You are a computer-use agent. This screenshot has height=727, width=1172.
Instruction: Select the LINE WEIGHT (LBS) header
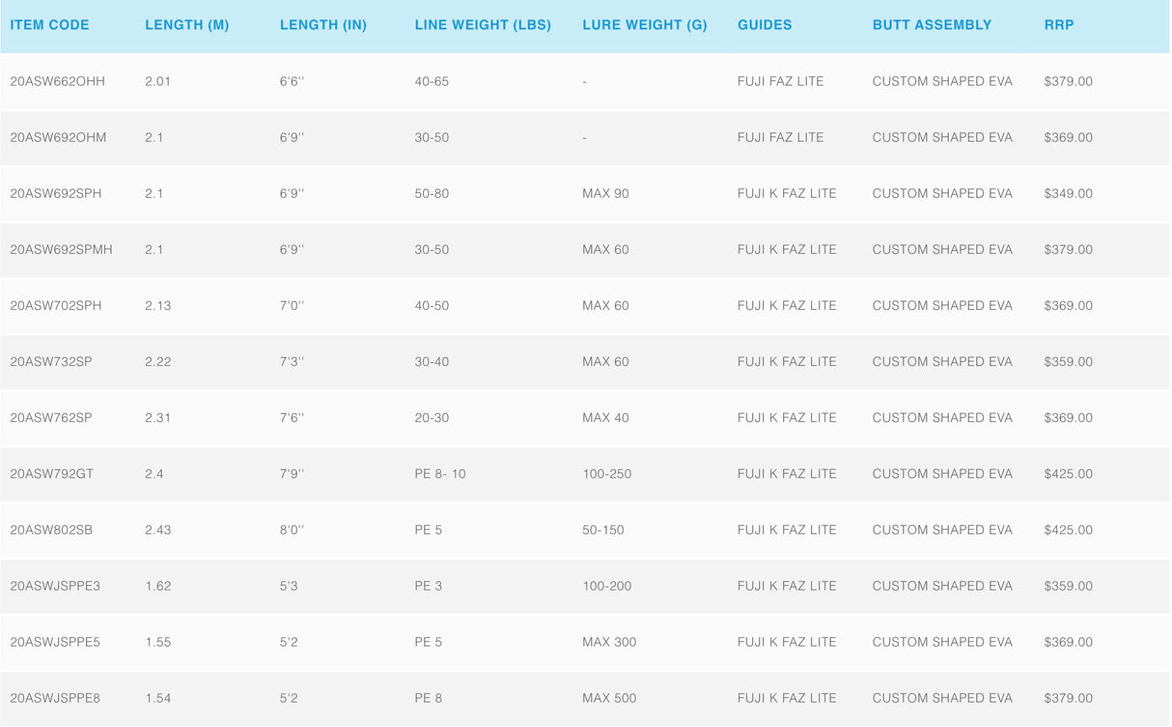483,25
